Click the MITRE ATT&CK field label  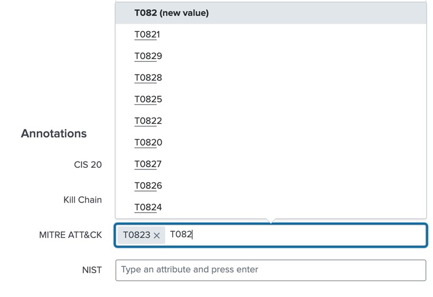click(x=70, y=235)
